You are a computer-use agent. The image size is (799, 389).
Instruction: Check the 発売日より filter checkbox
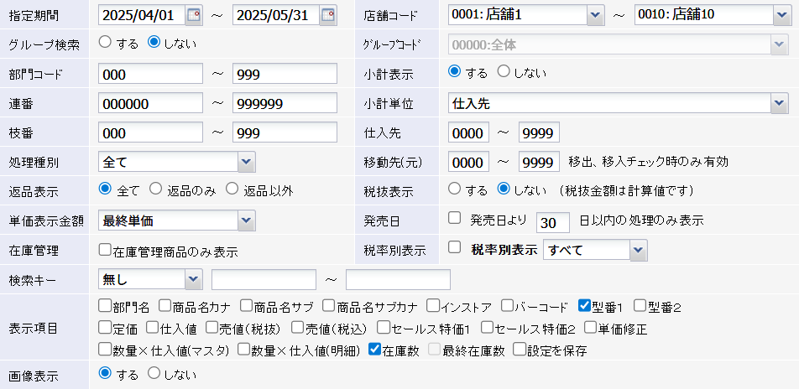coord(455,219)
